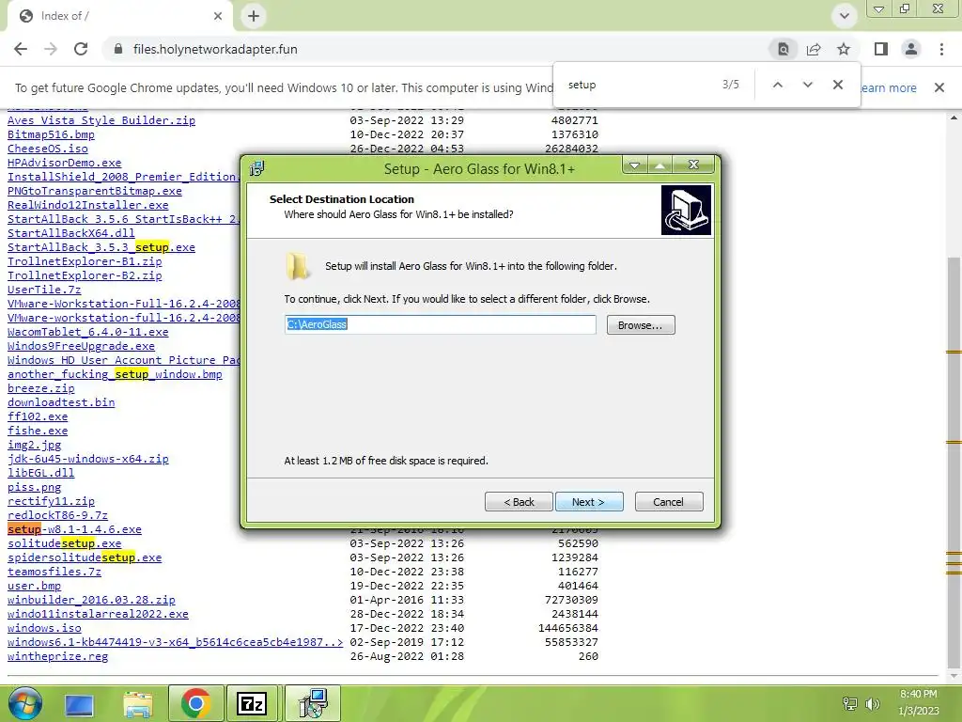Download windo11instalarreal2022.exe

[98, 614]
